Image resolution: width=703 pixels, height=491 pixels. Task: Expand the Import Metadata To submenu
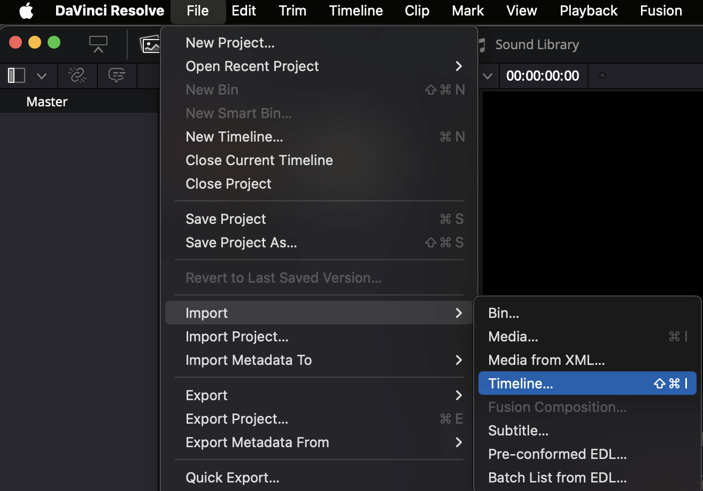pos(319,360)
